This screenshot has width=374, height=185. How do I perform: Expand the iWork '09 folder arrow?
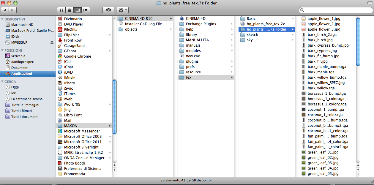coord(110,104)
